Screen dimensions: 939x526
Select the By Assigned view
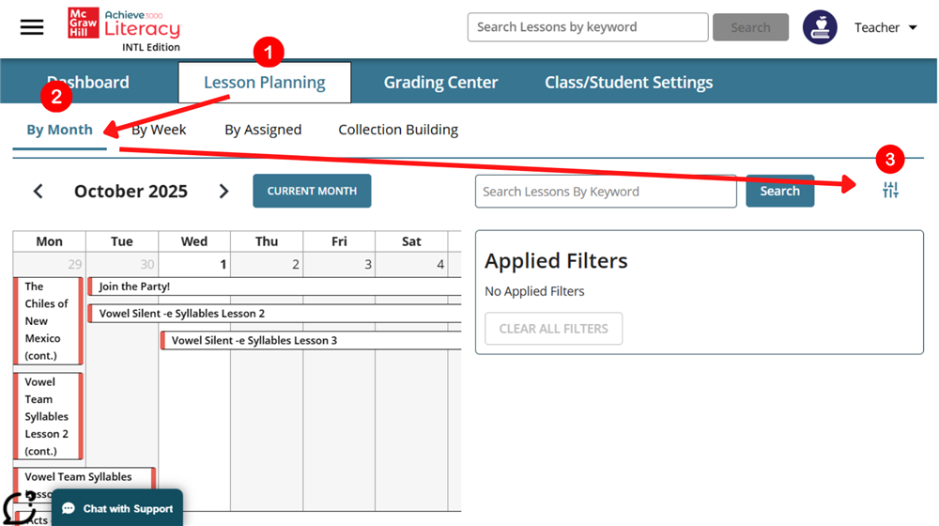263,130
